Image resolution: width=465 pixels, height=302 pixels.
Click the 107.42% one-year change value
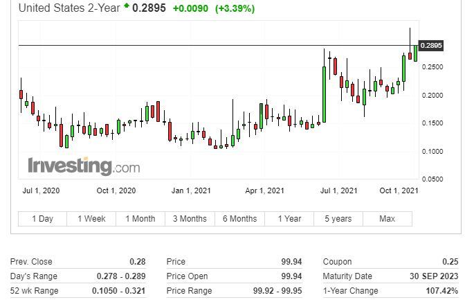click(442, 291)
